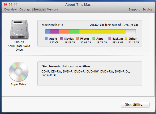Open the Displays tab

[25, 9]
